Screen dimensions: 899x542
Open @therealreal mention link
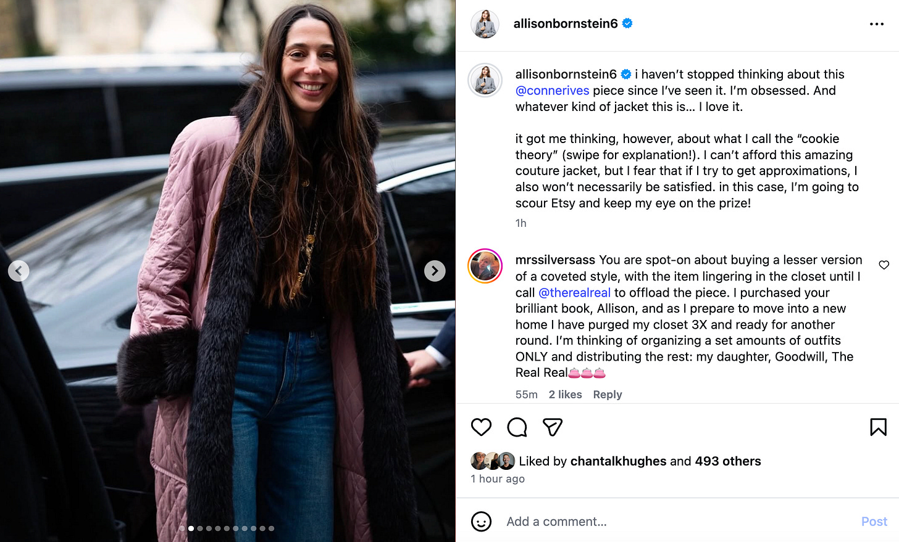point(574,293)
